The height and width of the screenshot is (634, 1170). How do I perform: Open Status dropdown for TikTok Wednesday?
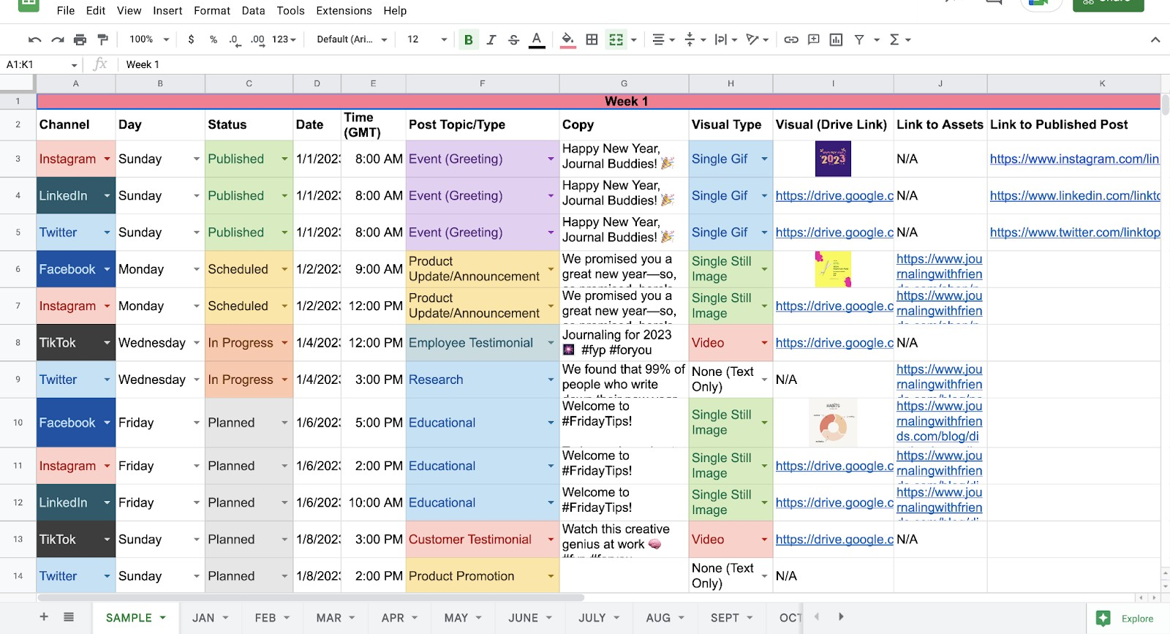[284, 343]
